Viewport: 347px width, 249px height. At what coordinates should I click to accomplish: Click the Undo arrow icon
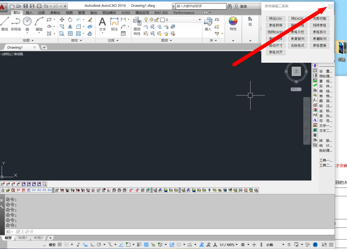[x=46, y=6]
